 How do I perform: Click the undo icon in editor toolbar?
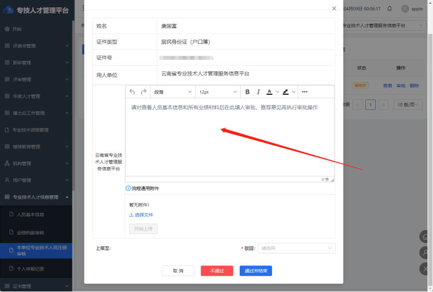(x=132, y=92)
